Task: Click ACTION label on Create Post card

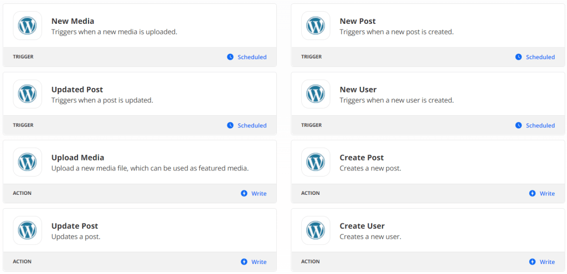Action: point(311,193)
